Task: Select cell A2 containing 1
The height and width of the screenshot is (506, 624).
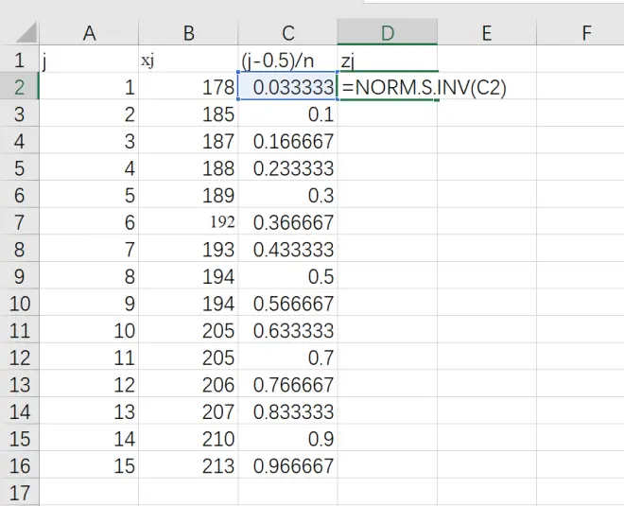Action: coord(89,86)
